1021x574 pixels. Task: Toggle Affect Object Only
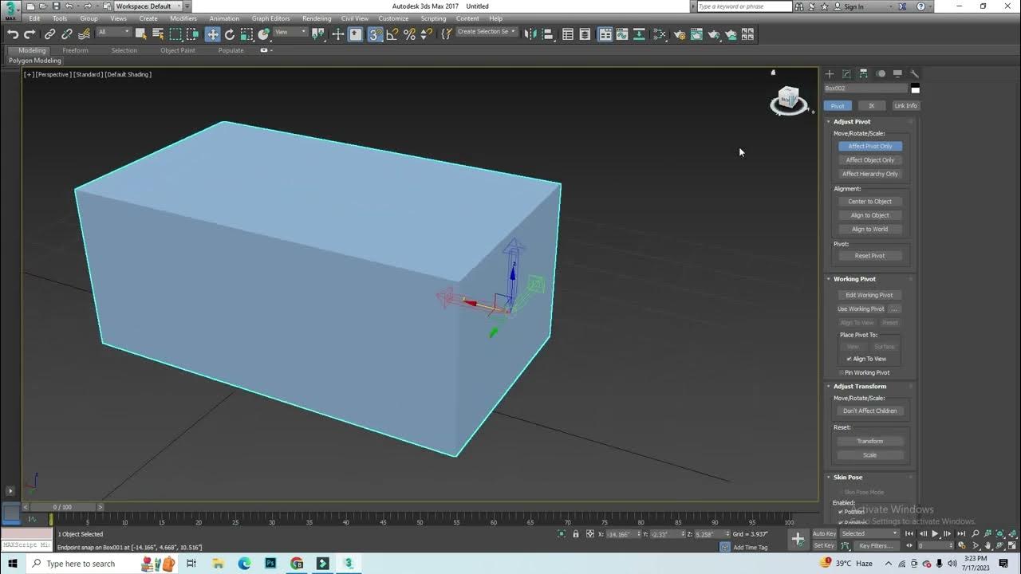[x=870, y=159]
